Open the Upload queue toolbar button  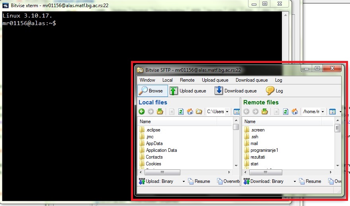[x=188, y=91]
